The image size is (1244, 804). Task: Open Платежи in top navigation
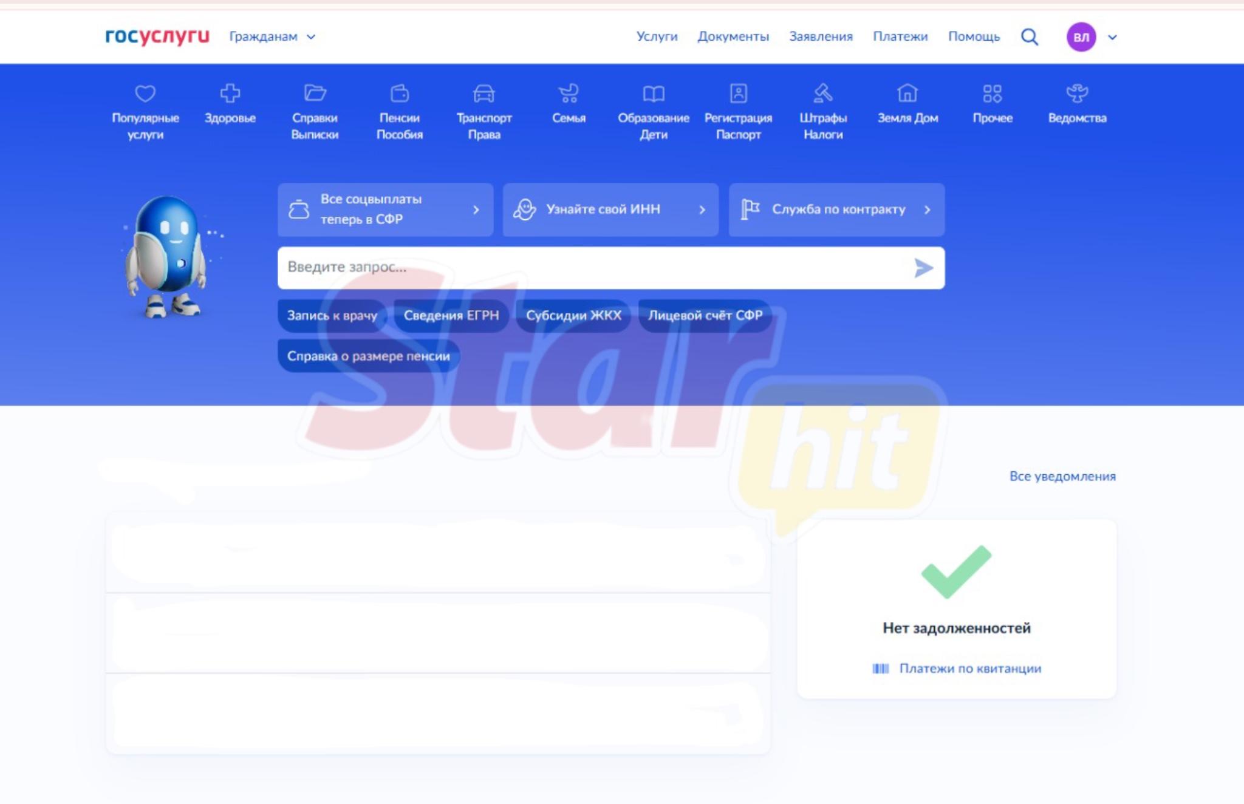pos(900,36)
